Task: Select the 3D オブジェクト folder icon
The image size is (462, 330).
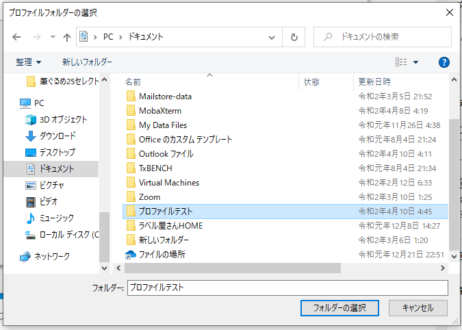Action: click(31, 119)
